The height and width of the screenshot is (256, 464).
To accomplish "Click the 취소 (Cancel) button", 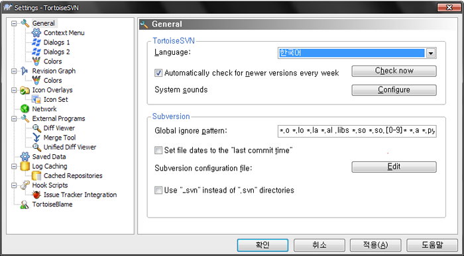I will [x=319, y=245].
